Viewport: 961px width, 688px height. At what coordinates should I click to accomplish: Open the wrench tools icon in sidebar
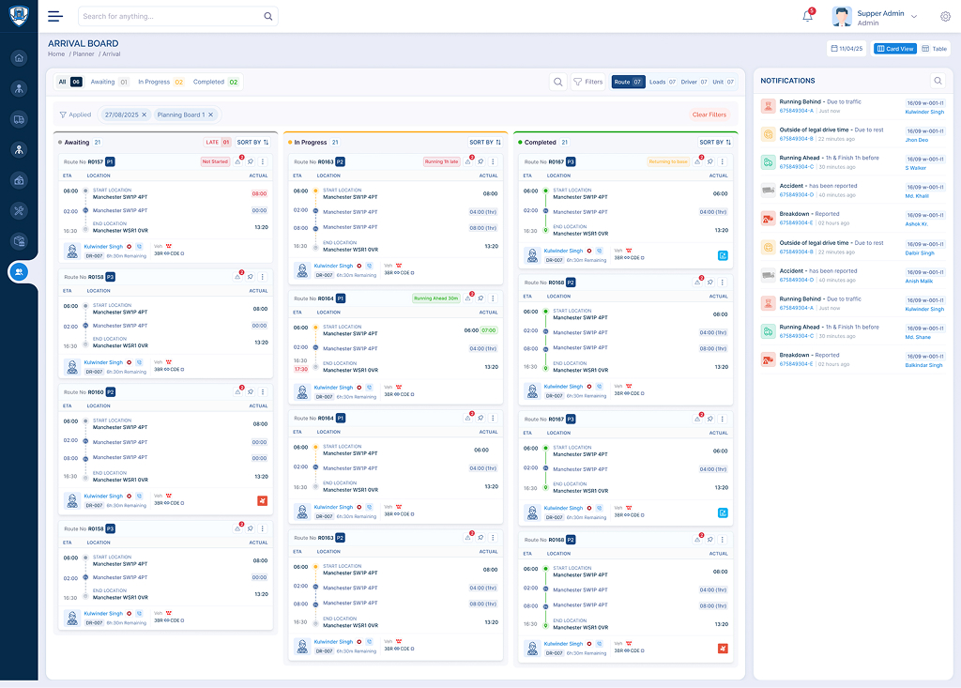tap(19, 210)
